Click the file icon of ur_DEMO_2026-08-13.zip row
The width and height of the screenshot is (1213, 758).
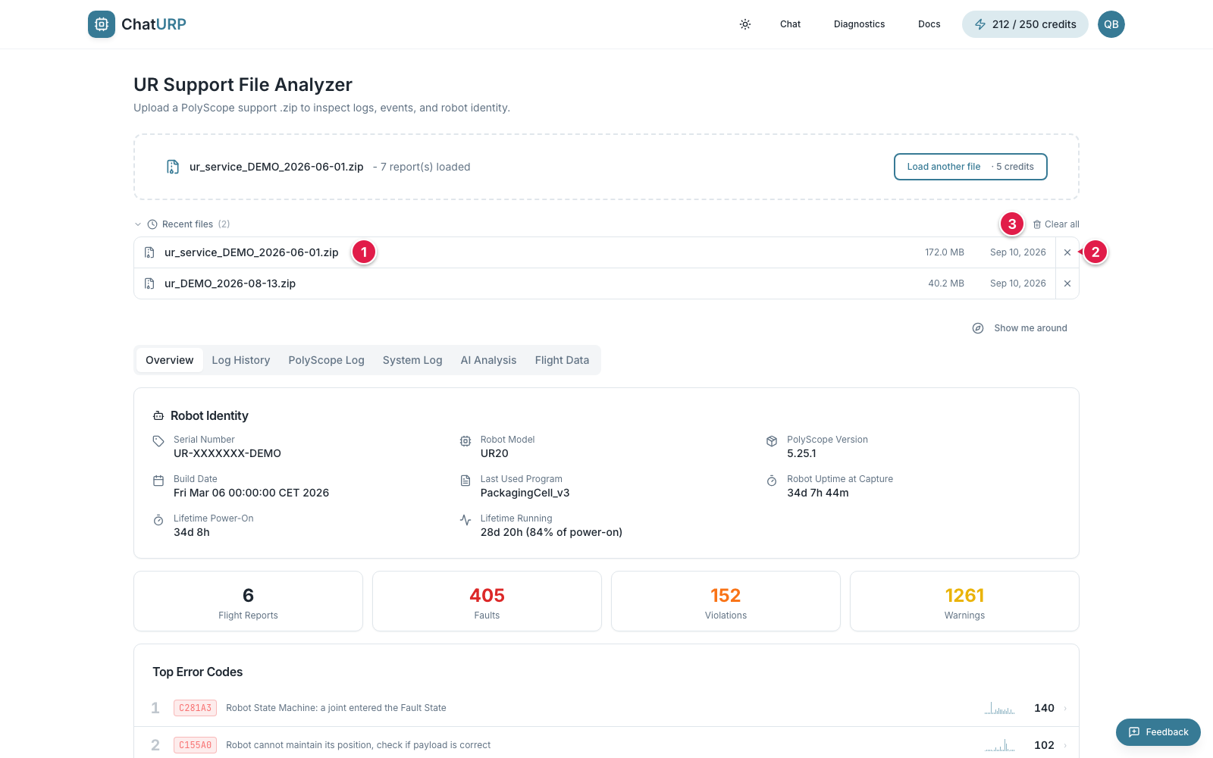pos(149,283)
